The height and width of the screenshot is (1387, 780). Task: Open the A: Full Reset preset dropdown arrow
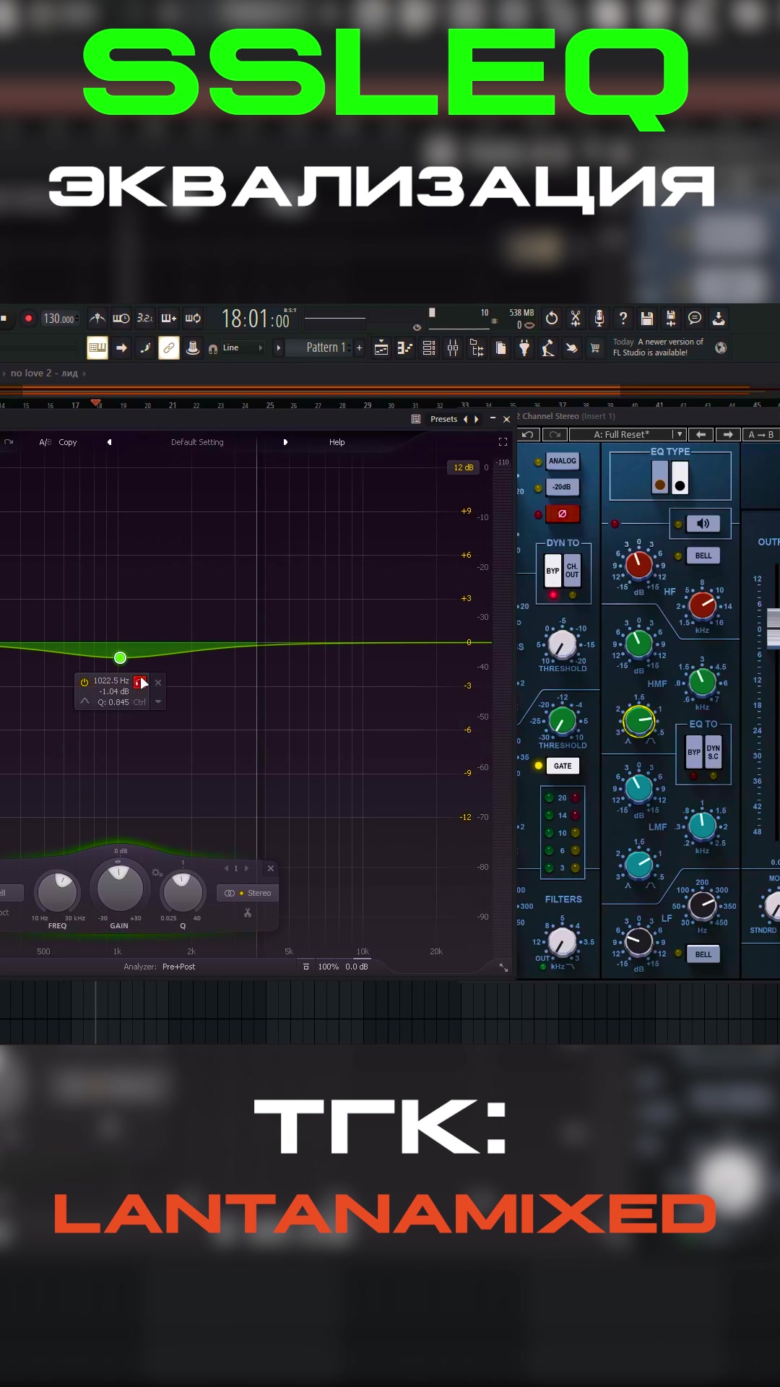pyautogui.click(x=680, y=434)
